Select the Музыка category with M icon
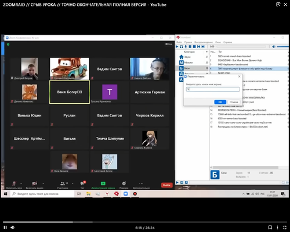The width and height of the screenshot is (290, 232). 193,63
